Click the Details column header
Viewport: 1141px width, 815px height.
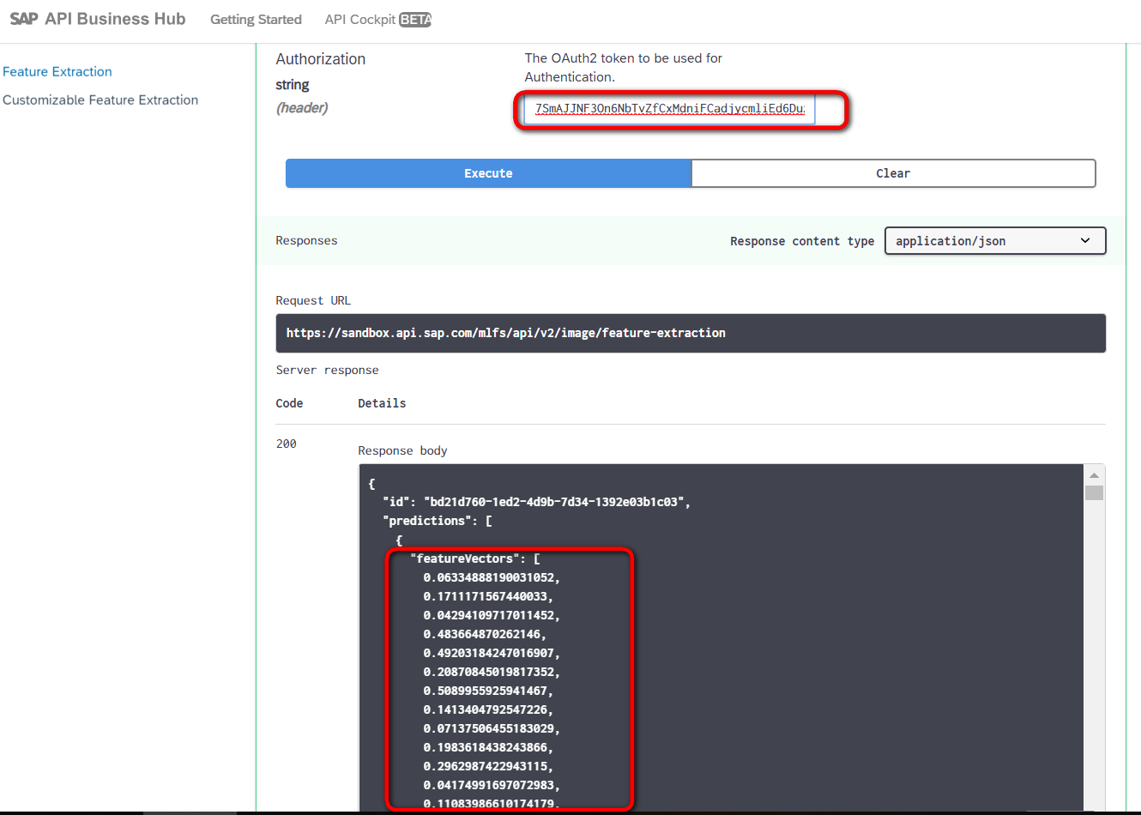click(382, 403)
